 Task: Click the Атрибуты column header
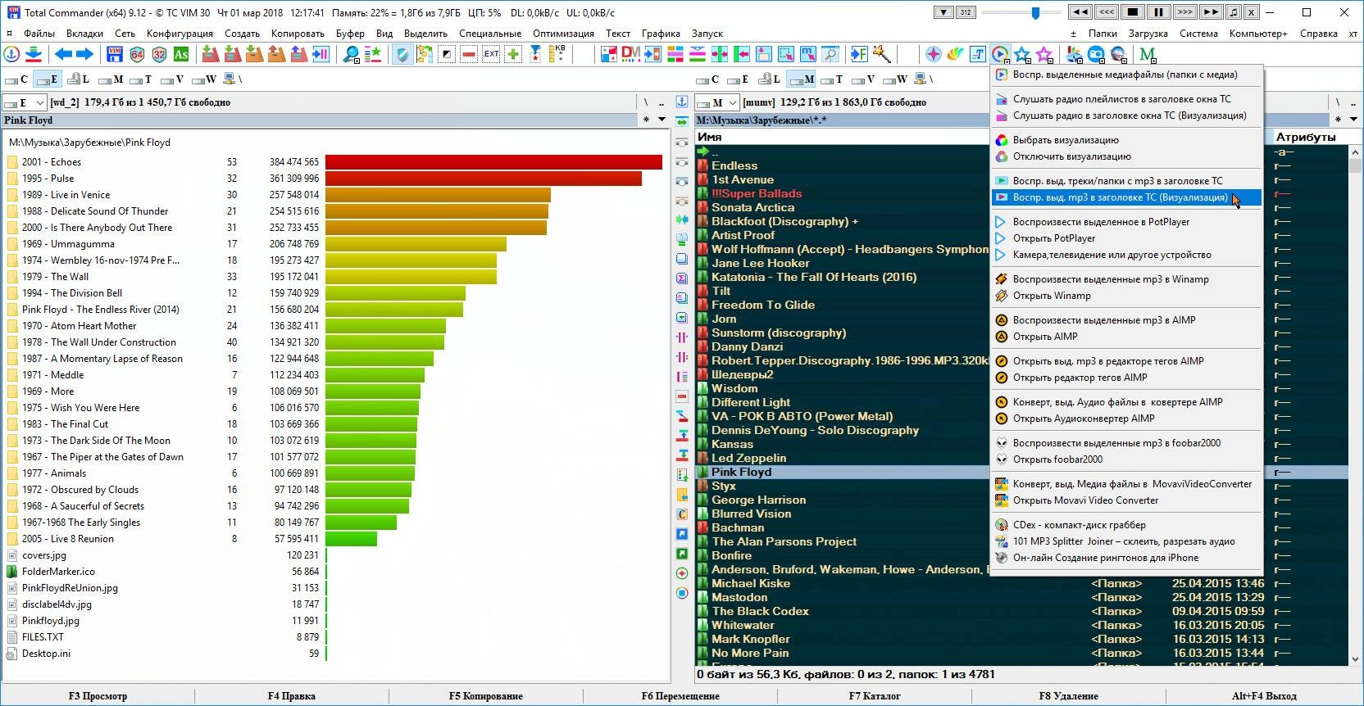(x=1305, y=137)
